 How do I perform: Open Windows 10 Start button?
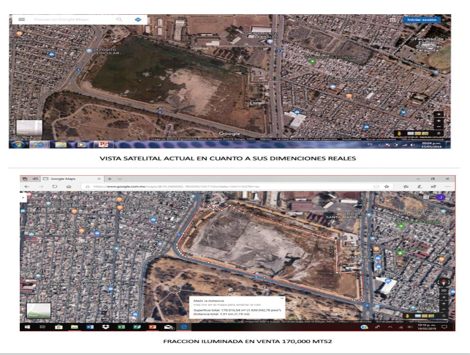(27, 327)
